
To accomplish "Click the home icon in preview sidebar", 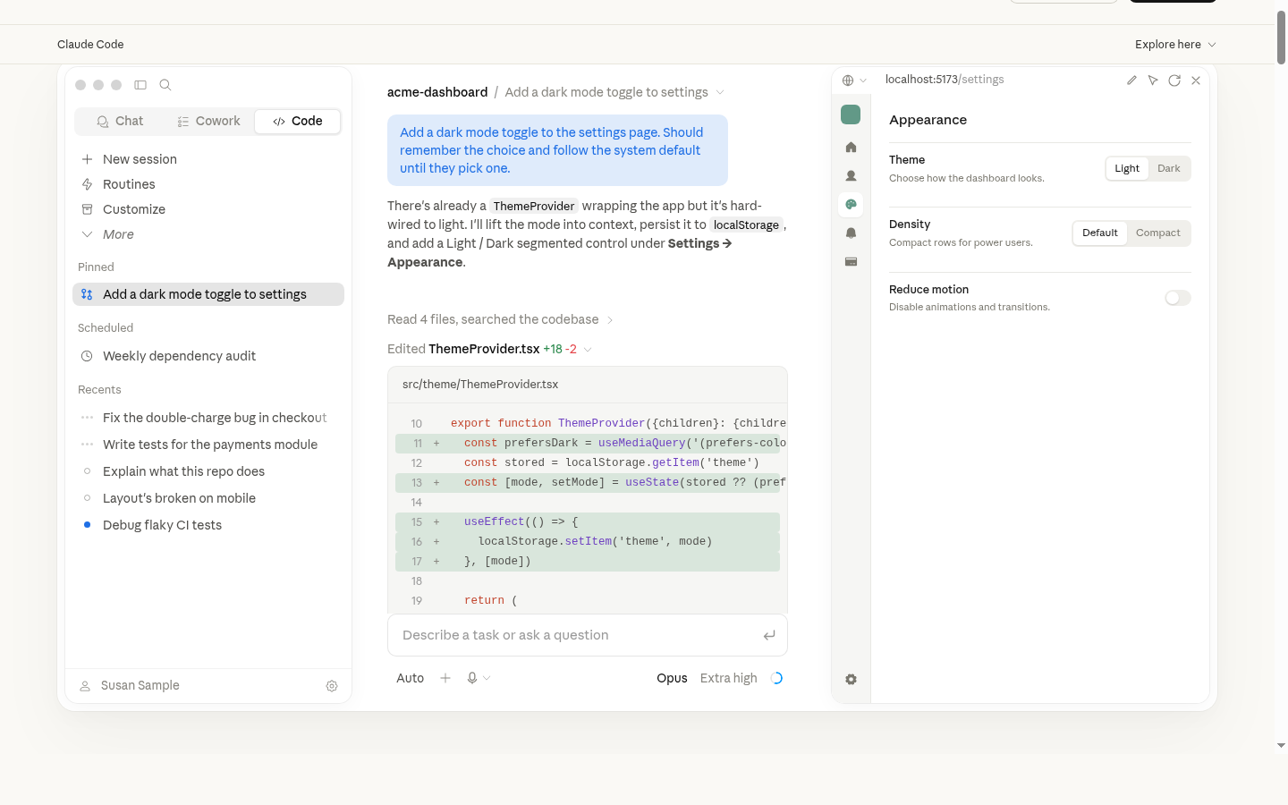I will [x=851, y=148].
